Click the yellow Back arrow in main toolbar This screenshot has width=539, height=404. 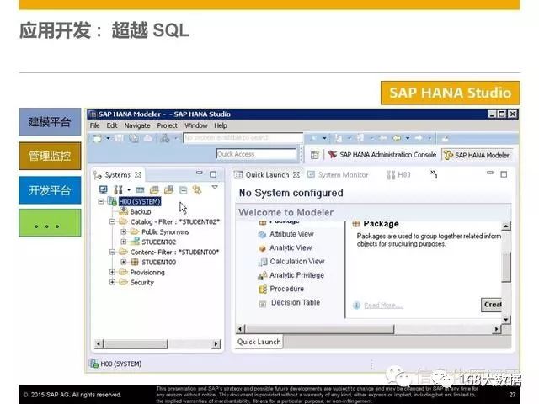[397, 138]
